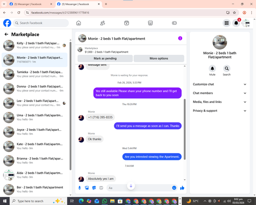Open Kelly's conversation in list
256x205 pixels.
[34, 46]
